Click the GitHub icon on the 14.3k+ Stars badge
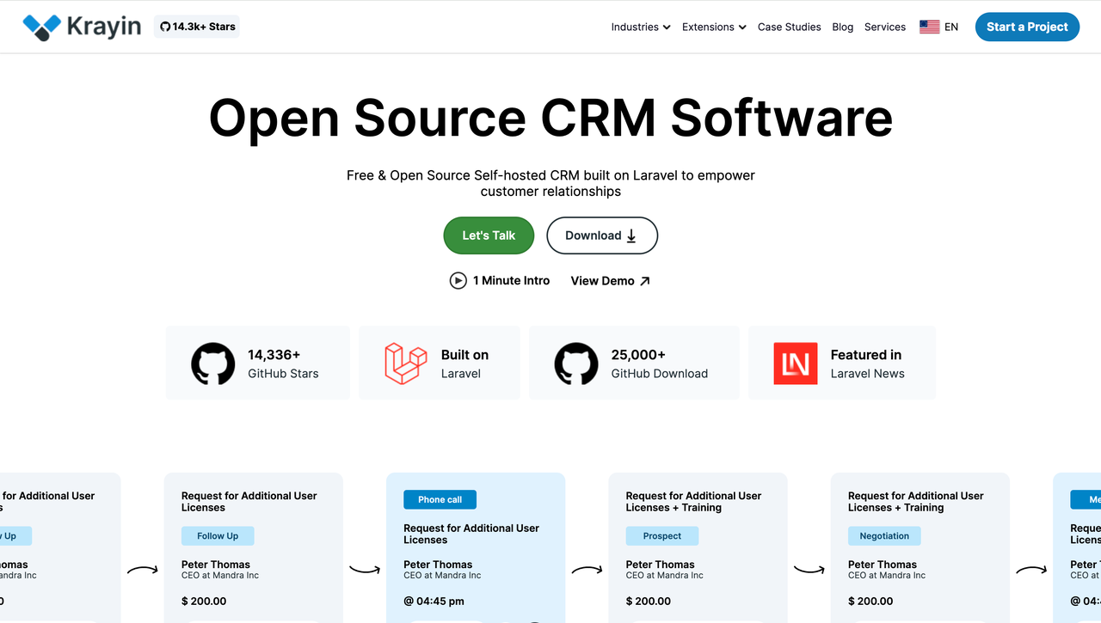The width and height of the screenshot is (1101, 623). coord(164,26)
